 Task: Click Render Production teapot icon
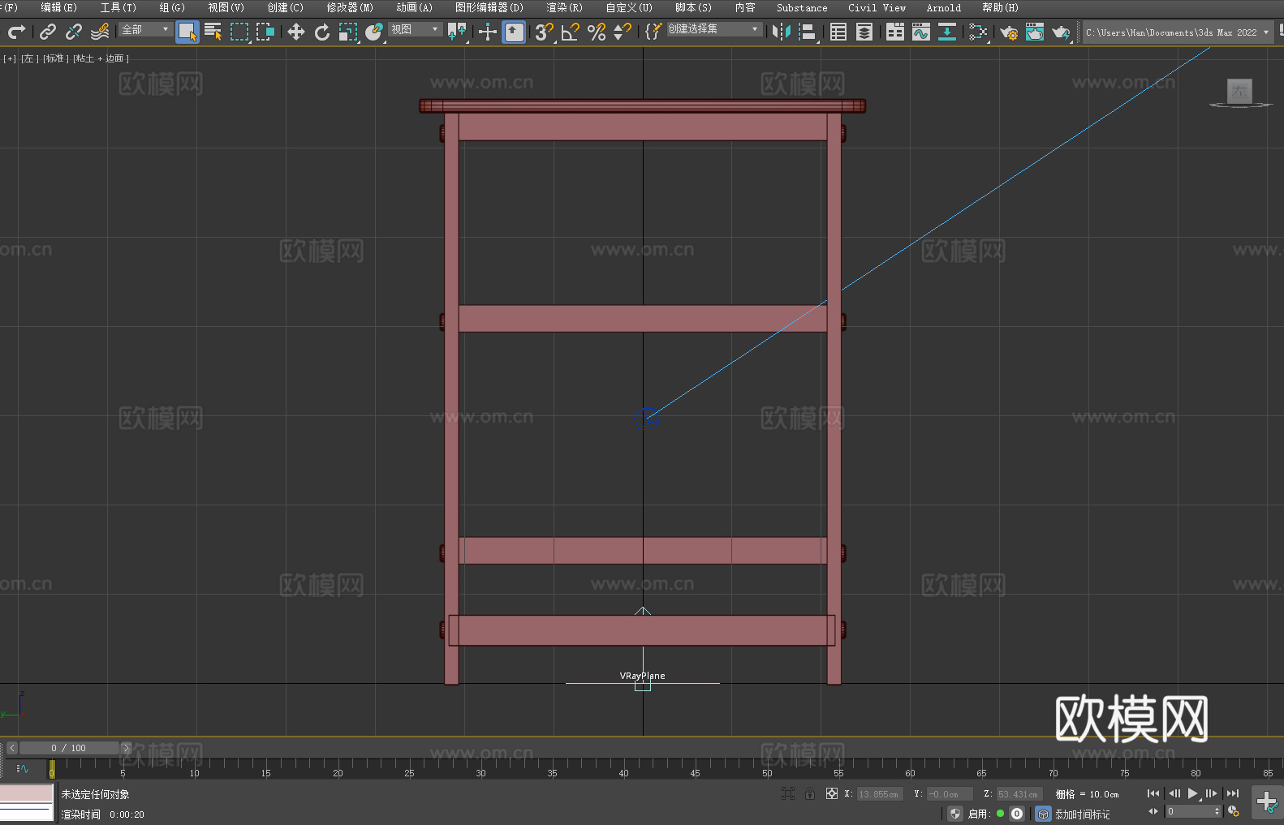coord(1061,32)
